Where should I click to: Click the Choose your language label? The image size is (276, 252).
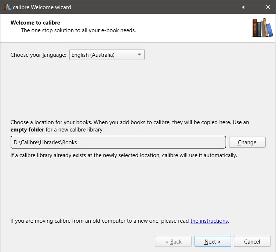click(x=39, y=55)
